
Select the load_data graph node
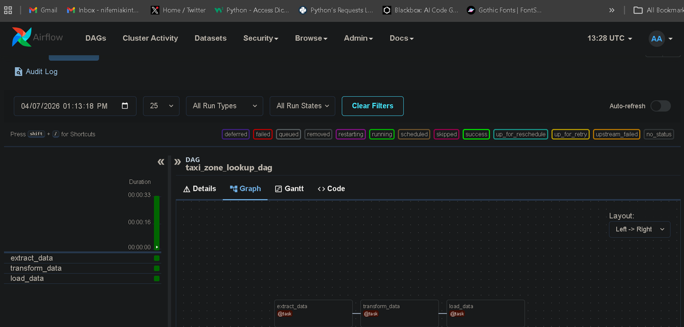(486, 313)
